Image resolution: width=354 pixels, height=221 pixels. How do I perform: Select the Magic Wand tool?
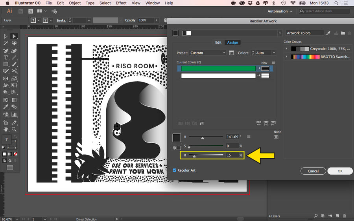point(6,43)
